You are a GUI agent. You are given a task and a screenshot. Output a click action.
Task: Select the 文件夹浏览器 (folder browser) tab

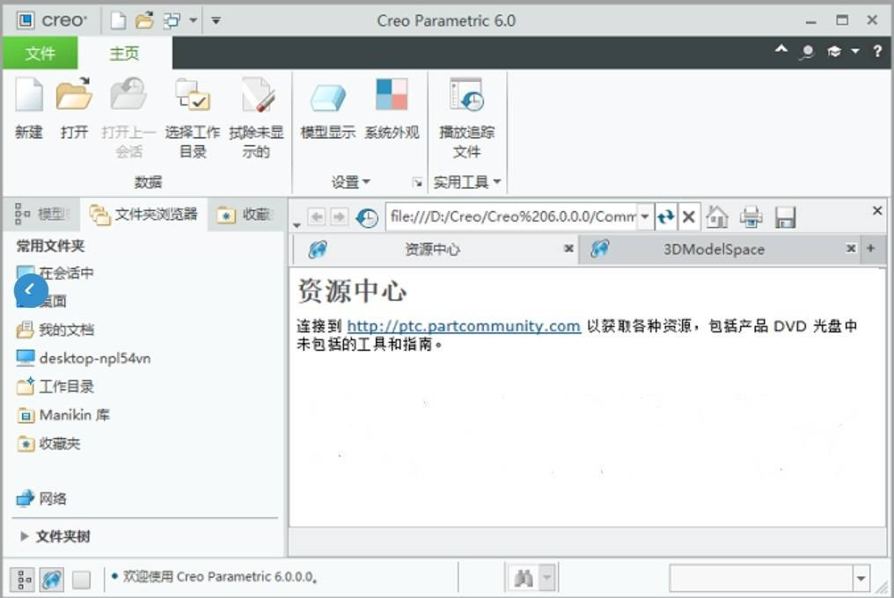[143, 215]
